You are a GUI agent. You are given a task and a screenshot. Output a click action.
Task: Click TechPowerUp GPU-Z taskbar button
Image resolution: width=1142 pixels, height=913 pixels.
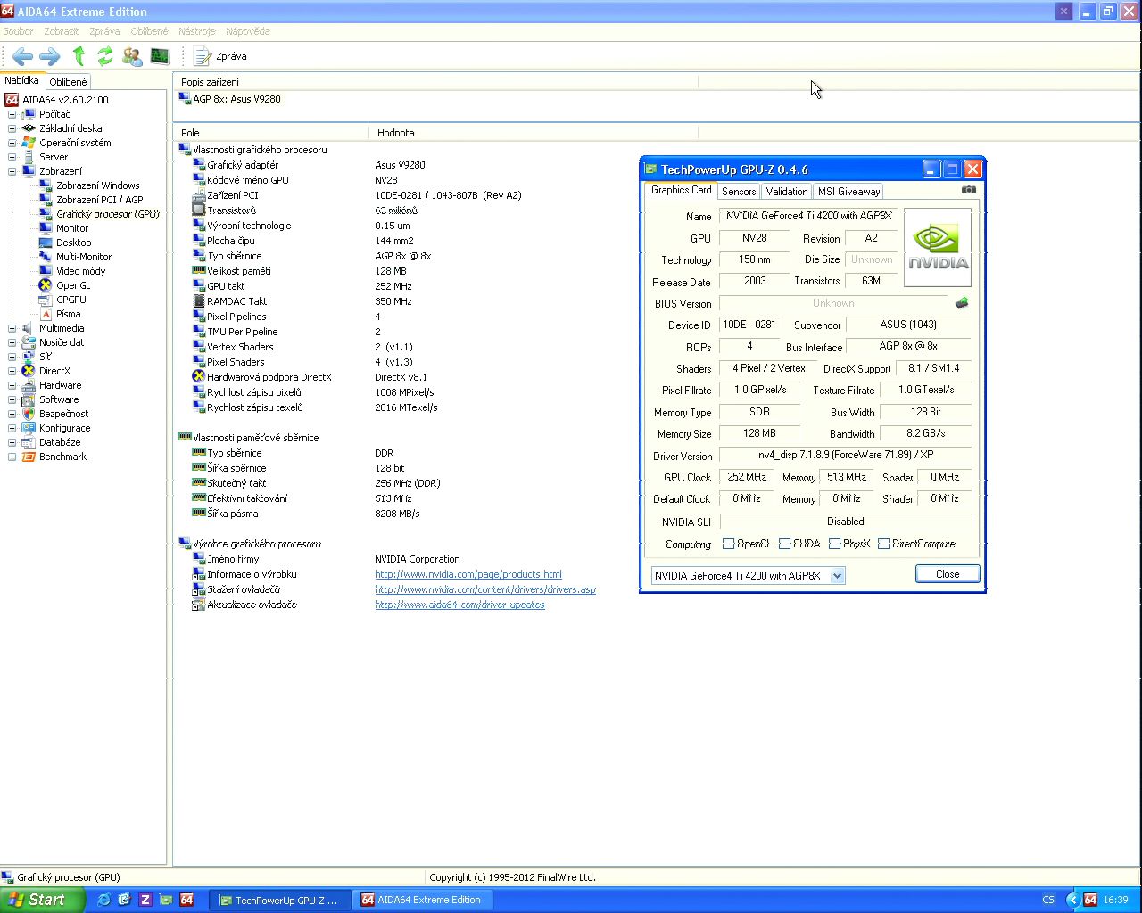[280, 900]
